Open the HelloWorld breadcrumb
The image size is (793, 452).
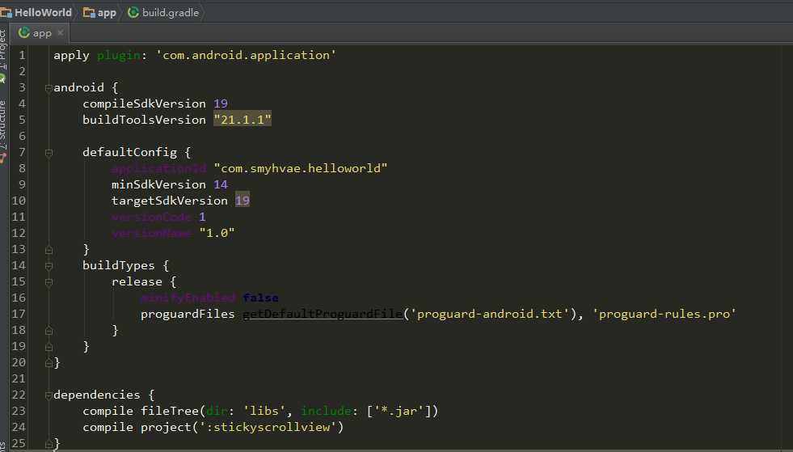(36, 12)
